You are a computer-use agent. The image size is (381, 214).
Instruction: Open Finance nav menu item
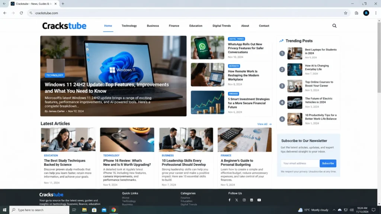pos(174,26)
